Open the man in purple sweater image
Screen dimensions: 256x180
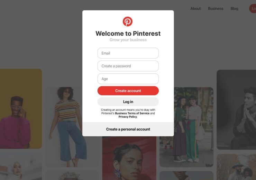(x=21, y=109)
